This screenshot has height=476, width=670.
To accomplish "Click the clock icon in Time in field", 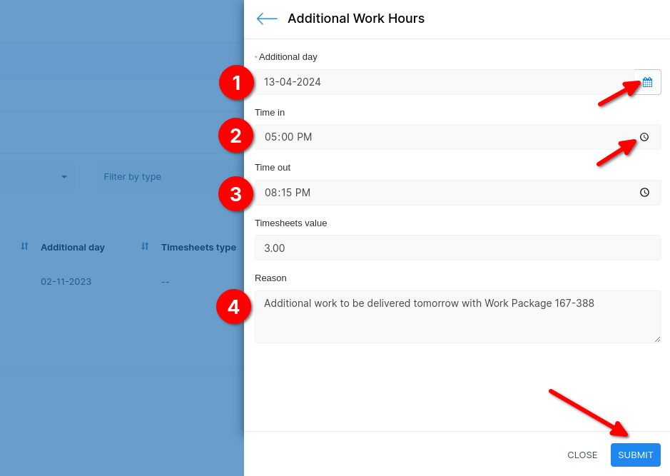I will pyautogui.click(x=644, y=137).
